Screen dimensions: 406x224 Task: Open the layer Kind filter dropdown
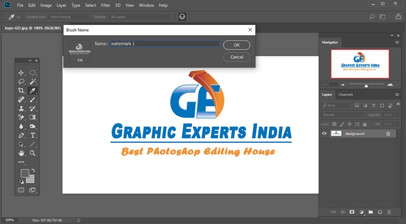(336, 105)
